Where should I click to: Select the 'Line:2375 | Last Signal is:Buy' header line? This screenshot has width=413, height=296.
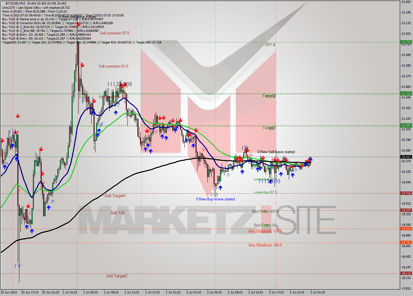[x=36, y=7]
